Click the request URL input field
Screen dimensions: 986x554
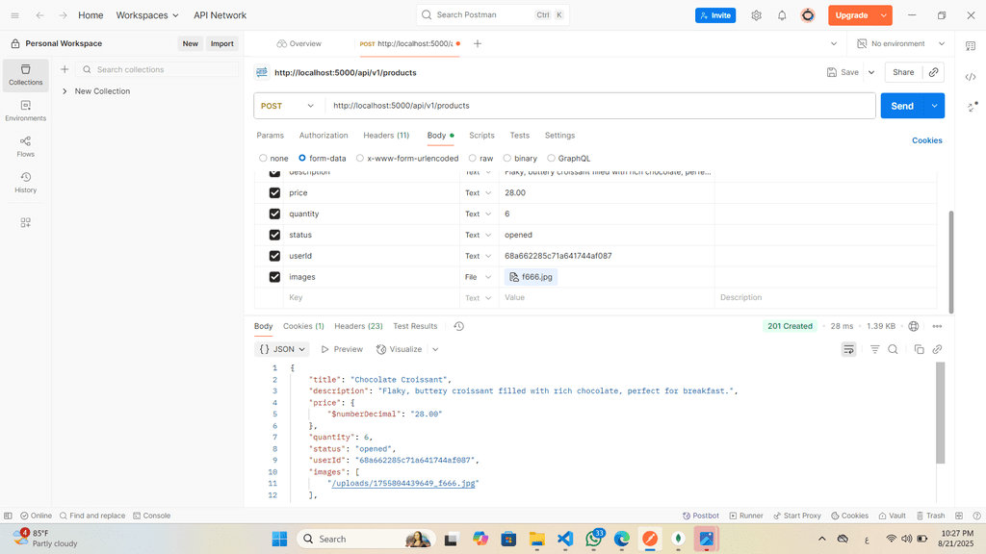point(597,106)
